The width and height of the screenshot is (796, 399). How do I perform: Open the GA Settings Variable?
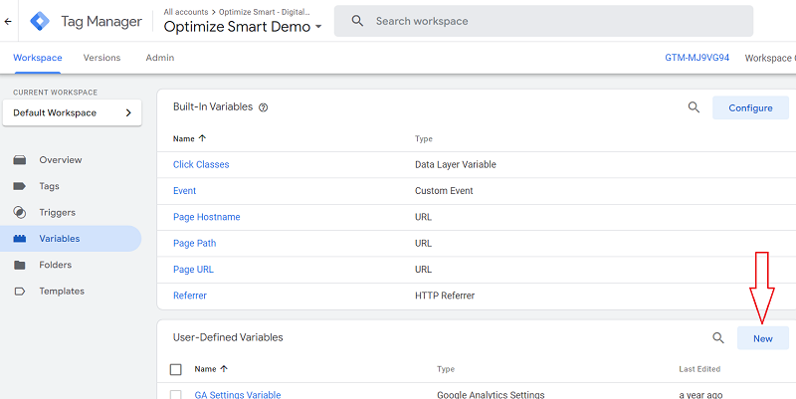point(238,394)
